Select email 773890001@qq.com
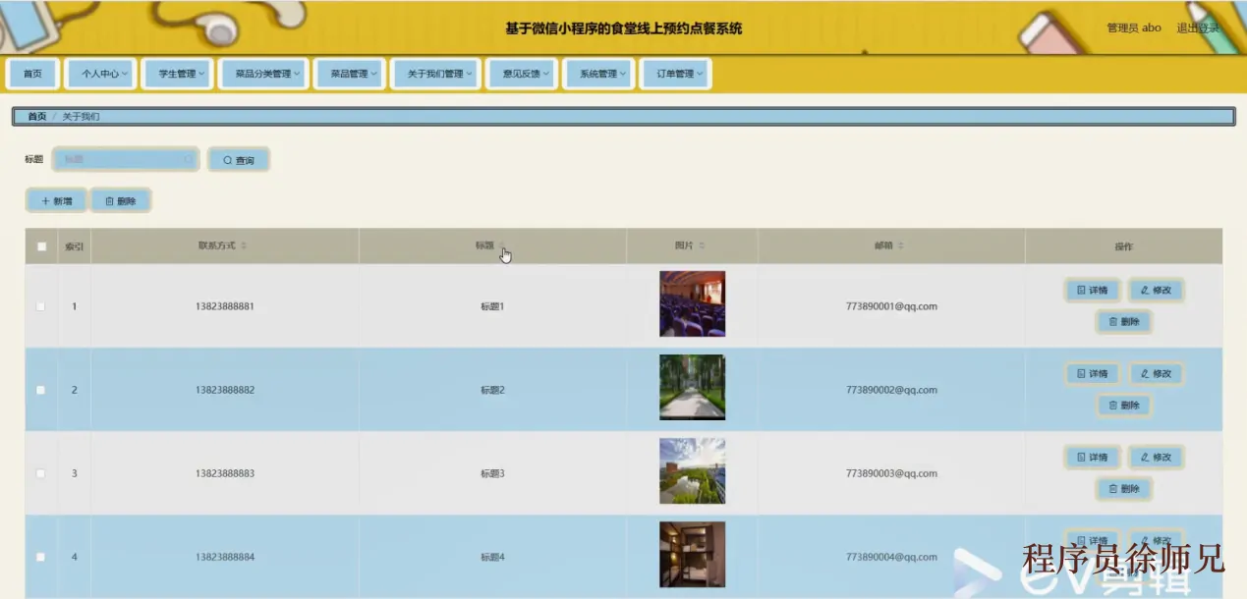Viewport: 1247px width, 599px height. (891, 306)
